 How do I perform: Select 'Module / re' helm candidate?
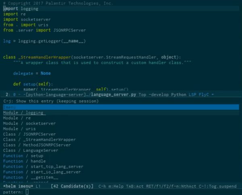pyautogui.click(x=17, y=118)
